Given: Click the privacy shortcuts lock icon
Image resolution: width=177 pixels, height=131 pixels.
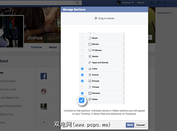Looking at the screenshot, I should point(173,3).
